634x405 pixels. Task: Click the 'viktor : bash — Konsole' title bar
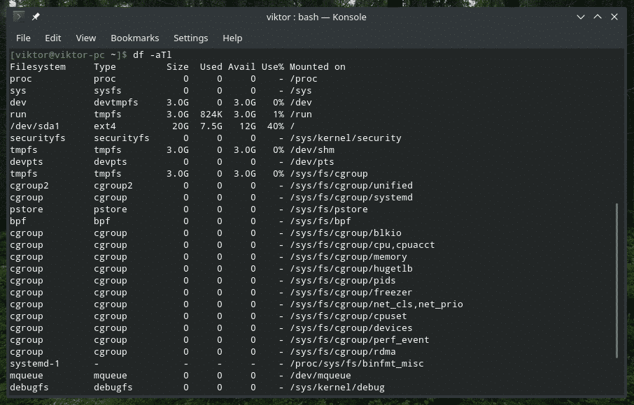tap(316, 17)
